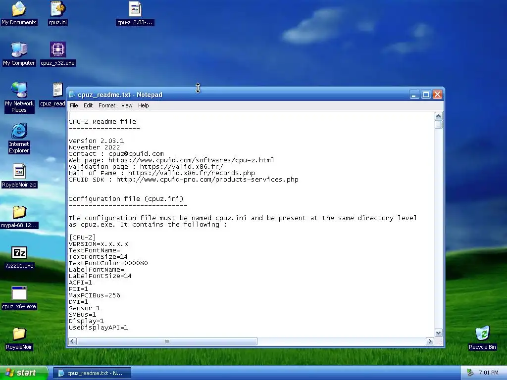Click the vertical scrollbar up arrow

click(x=439, y=116)
